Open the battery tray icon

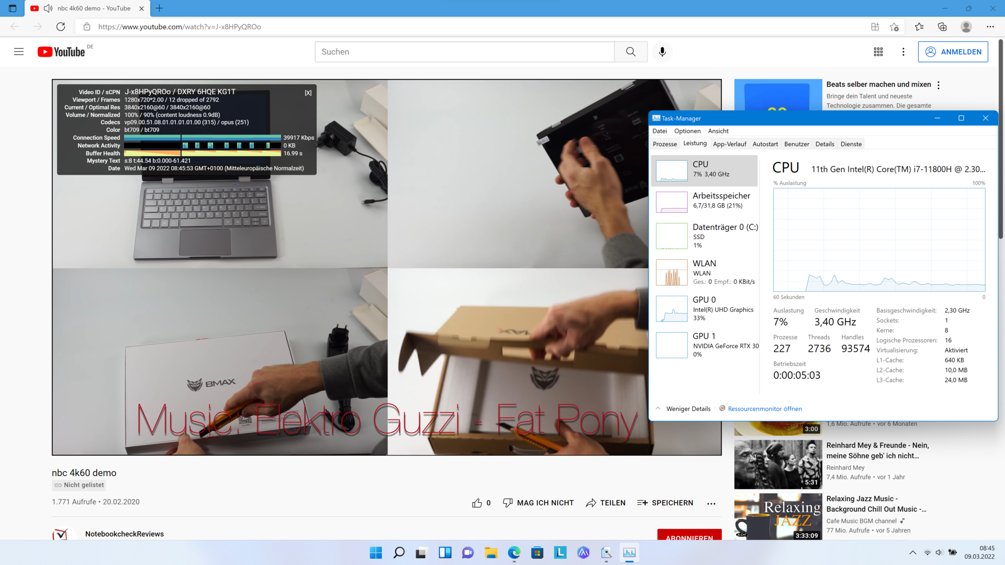tap(953, 552)
